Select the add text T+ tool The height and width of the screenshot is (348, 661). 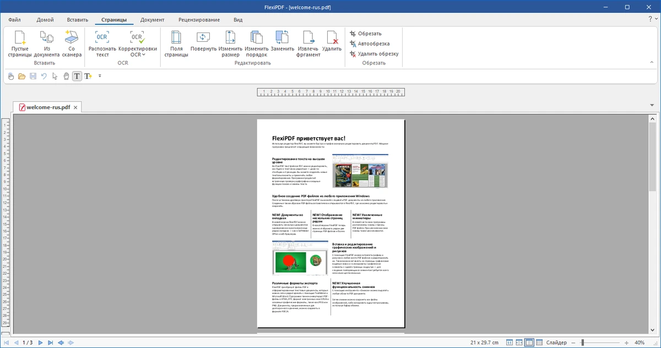click(x=88, y=76)
